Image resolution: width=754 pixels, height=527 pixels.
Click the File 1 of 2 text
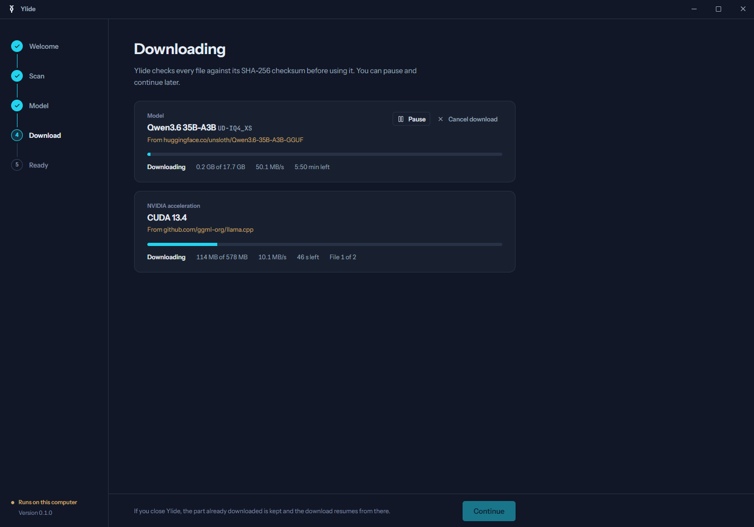(x=343, y=257)
